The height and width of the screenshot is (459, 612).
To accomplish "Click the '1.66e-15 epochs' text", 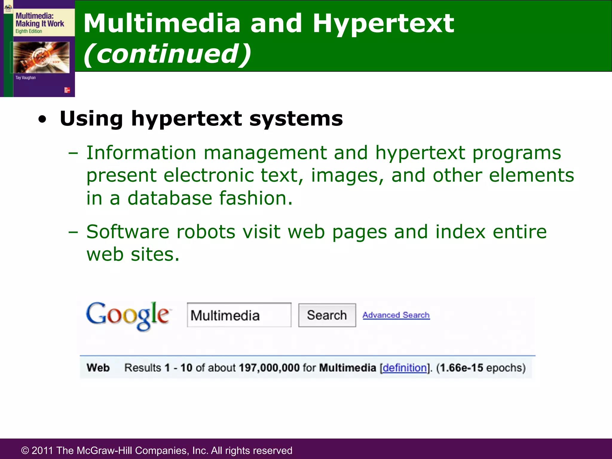I will [481, 368].
